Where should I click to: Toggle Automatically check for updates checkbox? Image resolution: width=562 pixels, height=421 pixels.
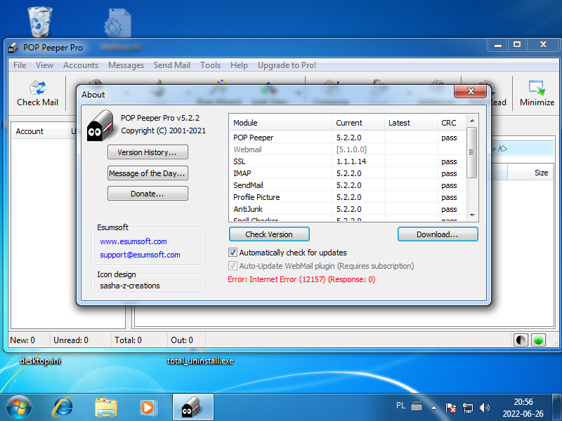click(x=233, y=253)
